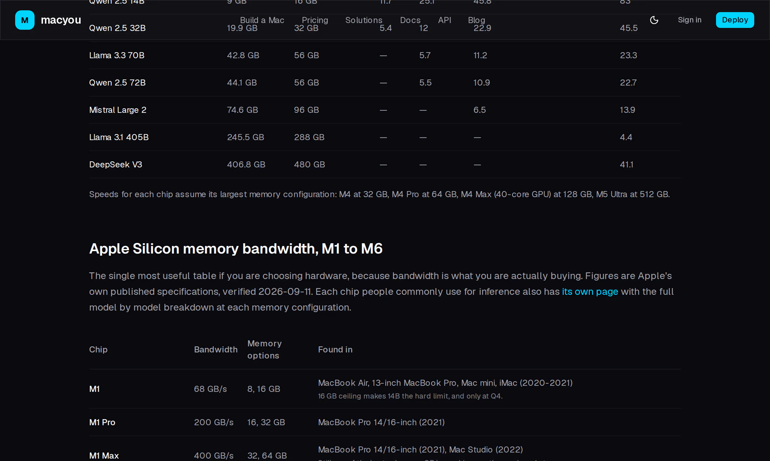Click the 13.9 speed value

point(627,110)
